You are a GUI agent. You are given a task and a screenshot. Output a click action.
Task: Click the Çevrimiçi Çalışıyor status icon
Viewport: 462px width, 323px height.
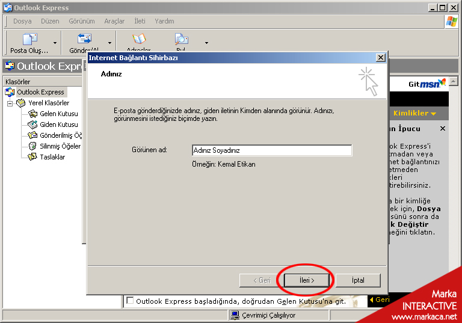coord(235,315)
